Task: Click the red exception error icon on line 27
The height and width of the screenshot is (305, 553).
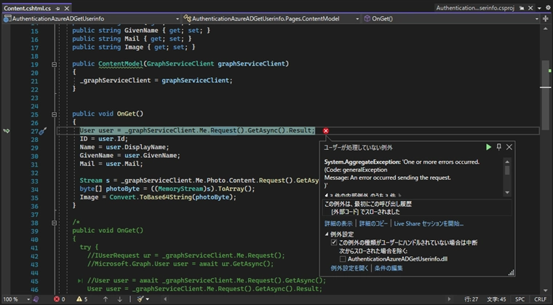Action: click(326, 130)
